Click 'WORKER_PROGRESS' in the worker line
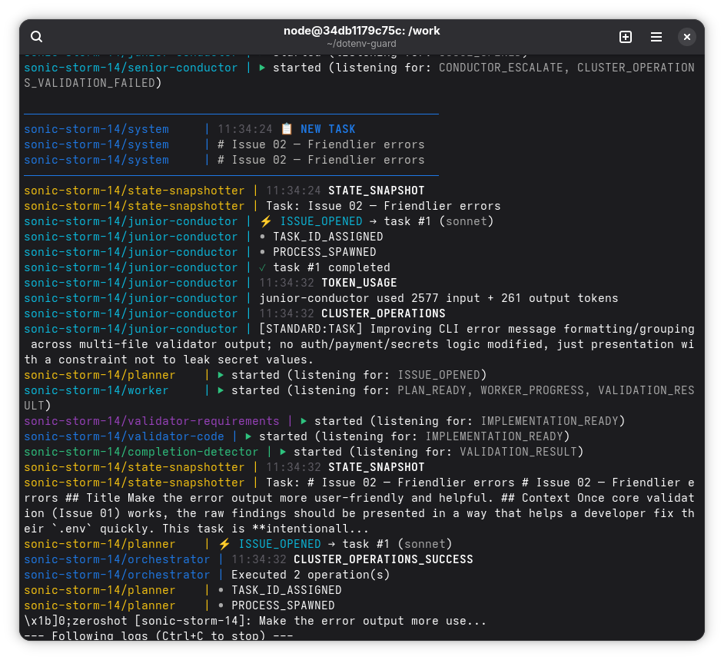Screen dimensions: 724x660 click(532, 390)
